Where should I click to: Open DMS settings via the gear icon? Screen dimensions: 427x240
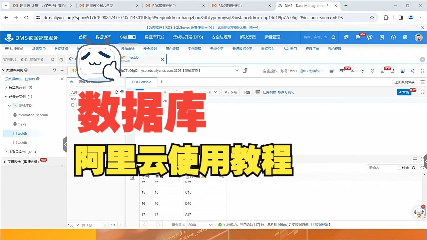[405, 37]
